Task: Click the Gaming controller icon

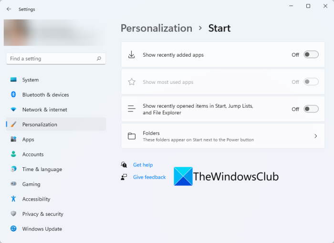Action: 13,184
